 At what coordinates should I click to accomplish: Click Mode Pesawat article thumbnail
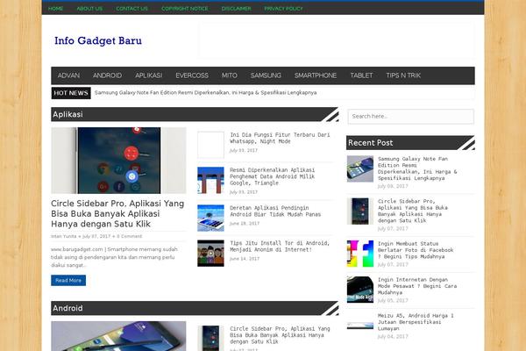pyautogui.click(x=360, y=290)
